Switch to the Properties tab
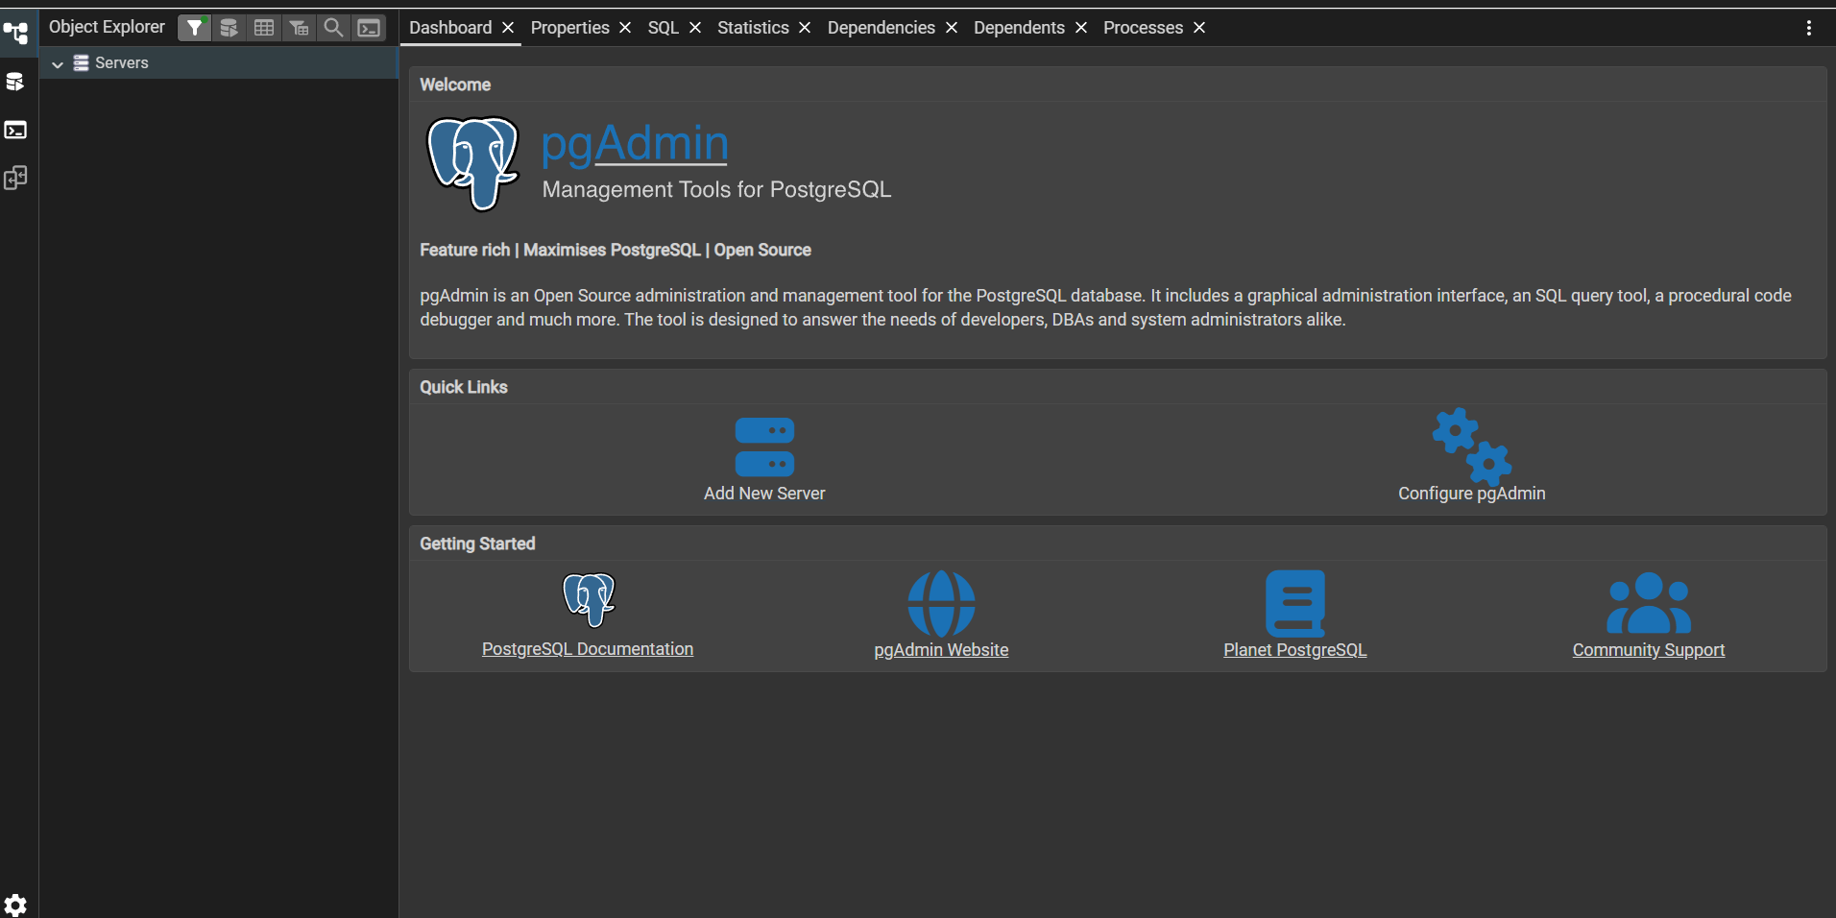Image resolution: width=1836 pixels, height=918 pixels. point(569,28)
